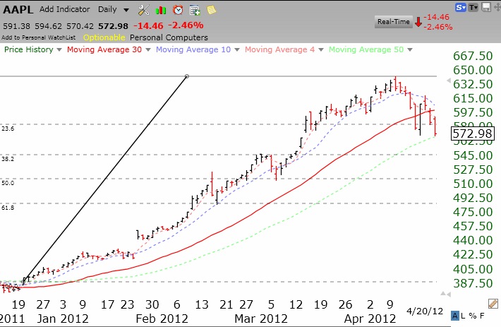This screenshot has height=327, width=501.
Task: Expand the Moving Average 4 dropdown arrow
Action: pyautogui.click(x=321, y=50)
